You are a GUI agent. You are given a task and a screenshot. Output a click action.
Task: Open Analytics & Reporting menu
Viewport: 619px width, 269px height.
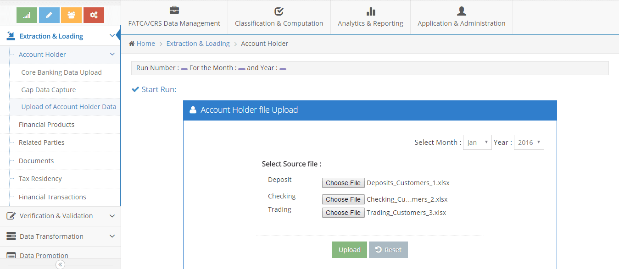click(x=370, y=17)
